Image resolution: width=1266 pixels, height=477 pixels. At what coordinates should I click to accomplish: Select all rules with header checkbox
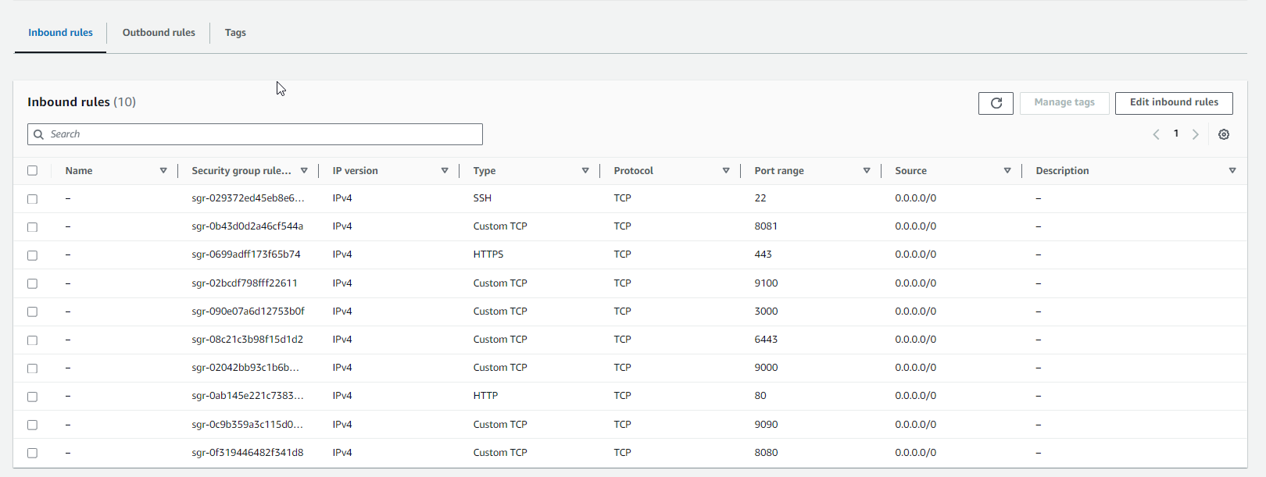click(x=32, y=170)
